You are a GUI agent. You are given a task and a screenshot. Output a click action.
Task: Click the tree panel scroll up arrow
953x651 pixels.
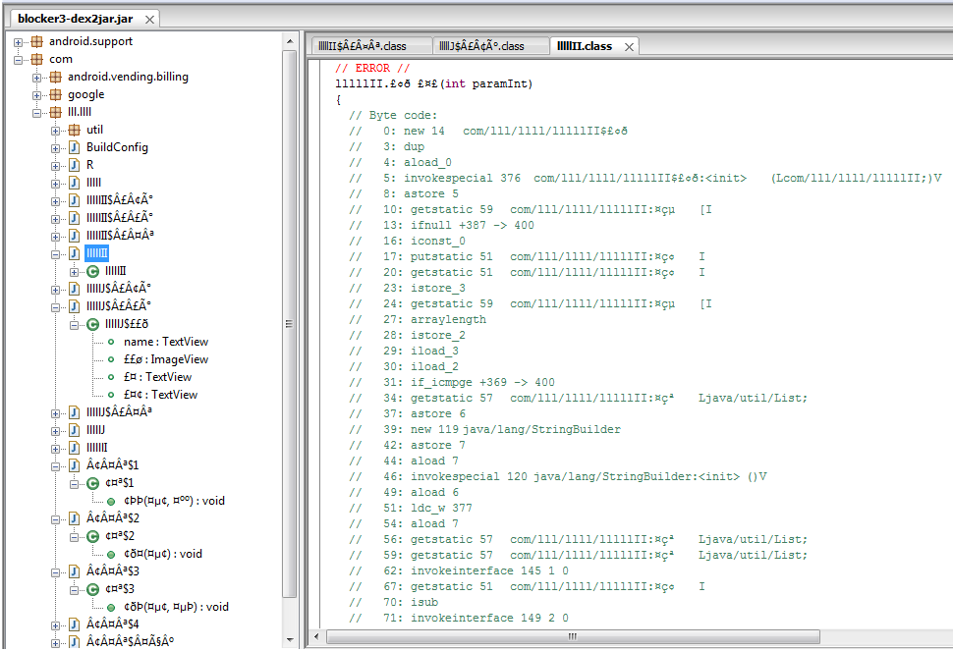290,41
